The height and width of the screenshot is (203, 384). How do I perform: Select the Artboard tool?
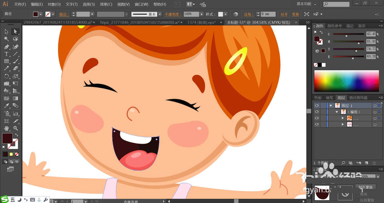pyautogui.click(x=7, y=121)
